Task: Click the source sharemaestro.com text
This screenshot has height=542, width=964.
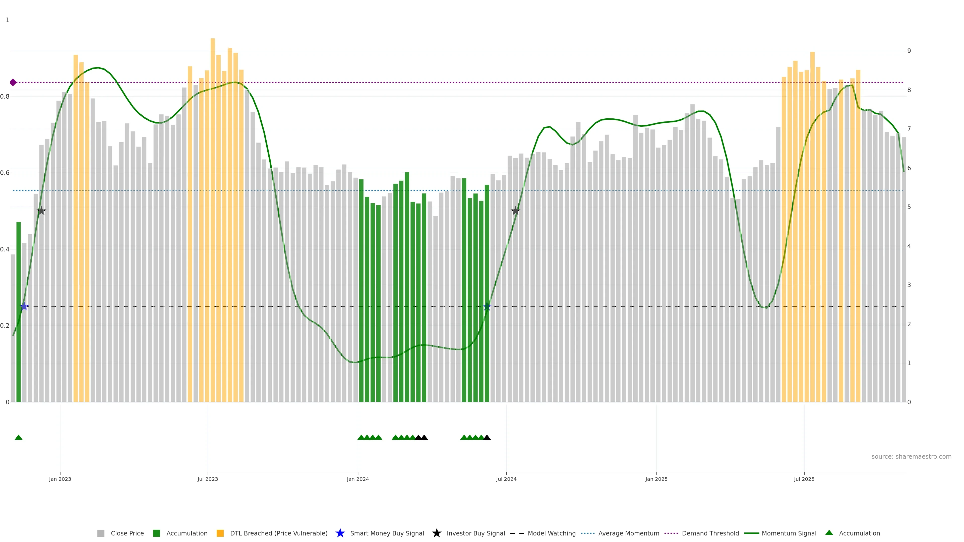Action: (911, 456)
